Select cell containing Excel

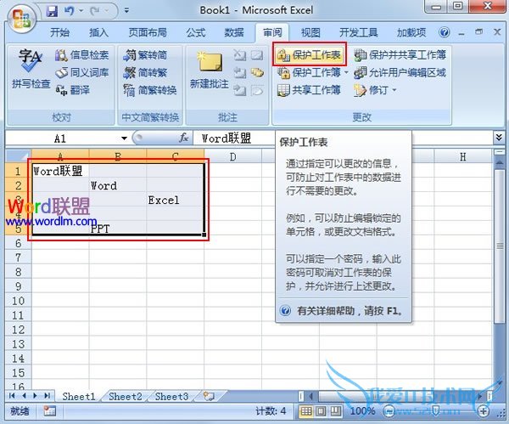point(176,200)
